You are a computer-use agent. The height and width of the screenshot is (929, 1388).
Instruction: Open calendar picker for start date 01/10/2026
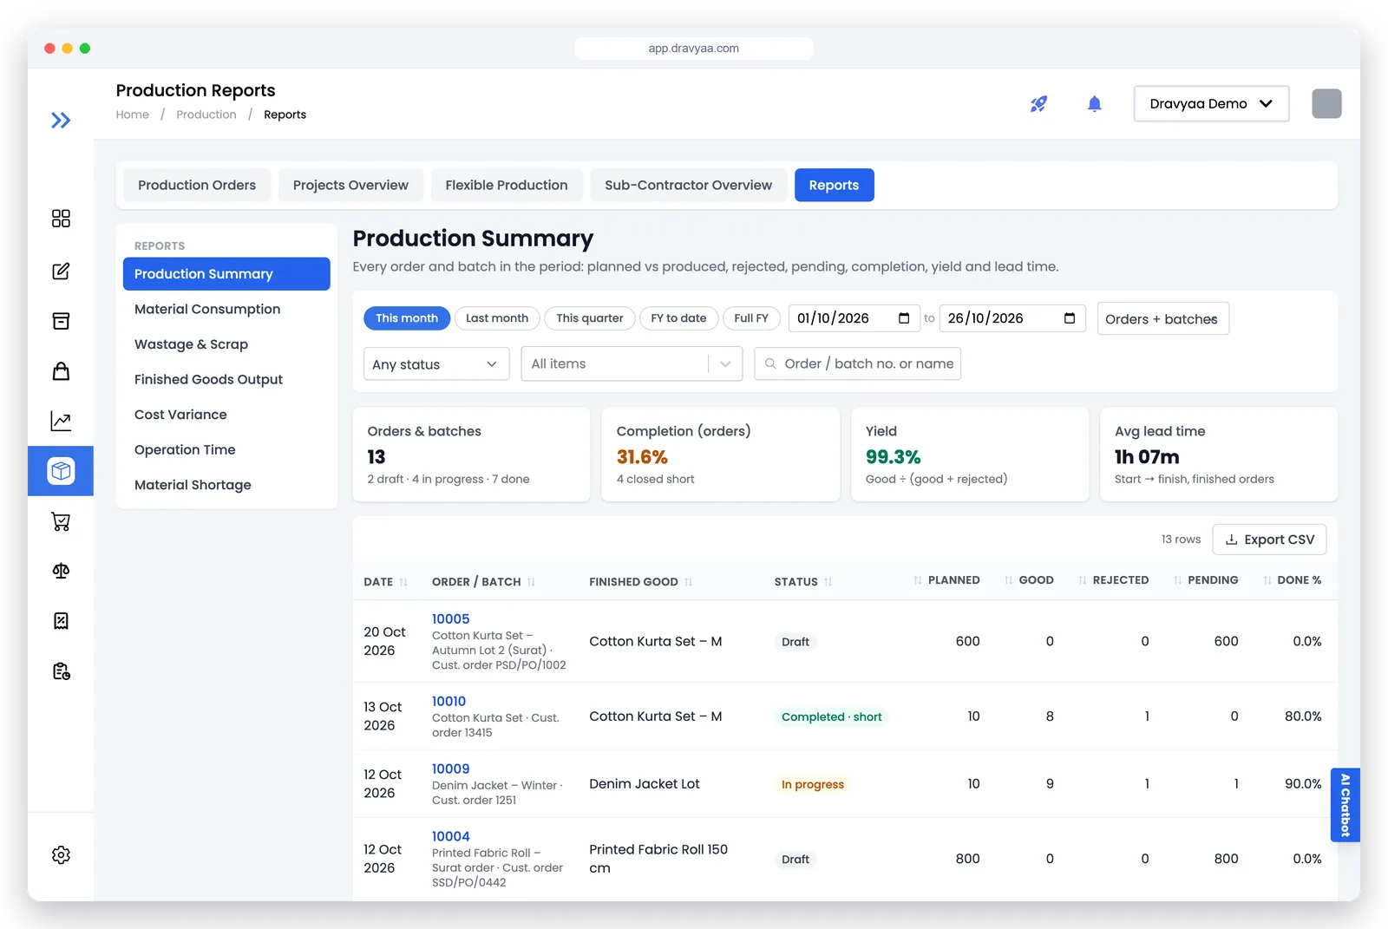904,318
